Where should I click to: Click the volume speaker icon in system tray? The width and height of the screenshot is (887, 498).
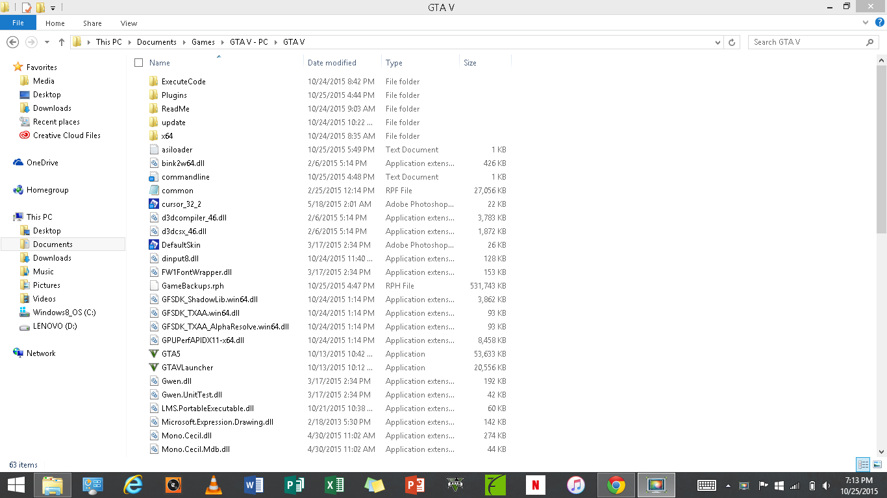tap(827, 486)
